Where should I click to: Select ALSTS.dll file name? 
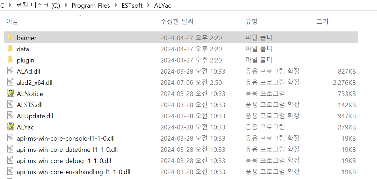(x=30, y=105)
